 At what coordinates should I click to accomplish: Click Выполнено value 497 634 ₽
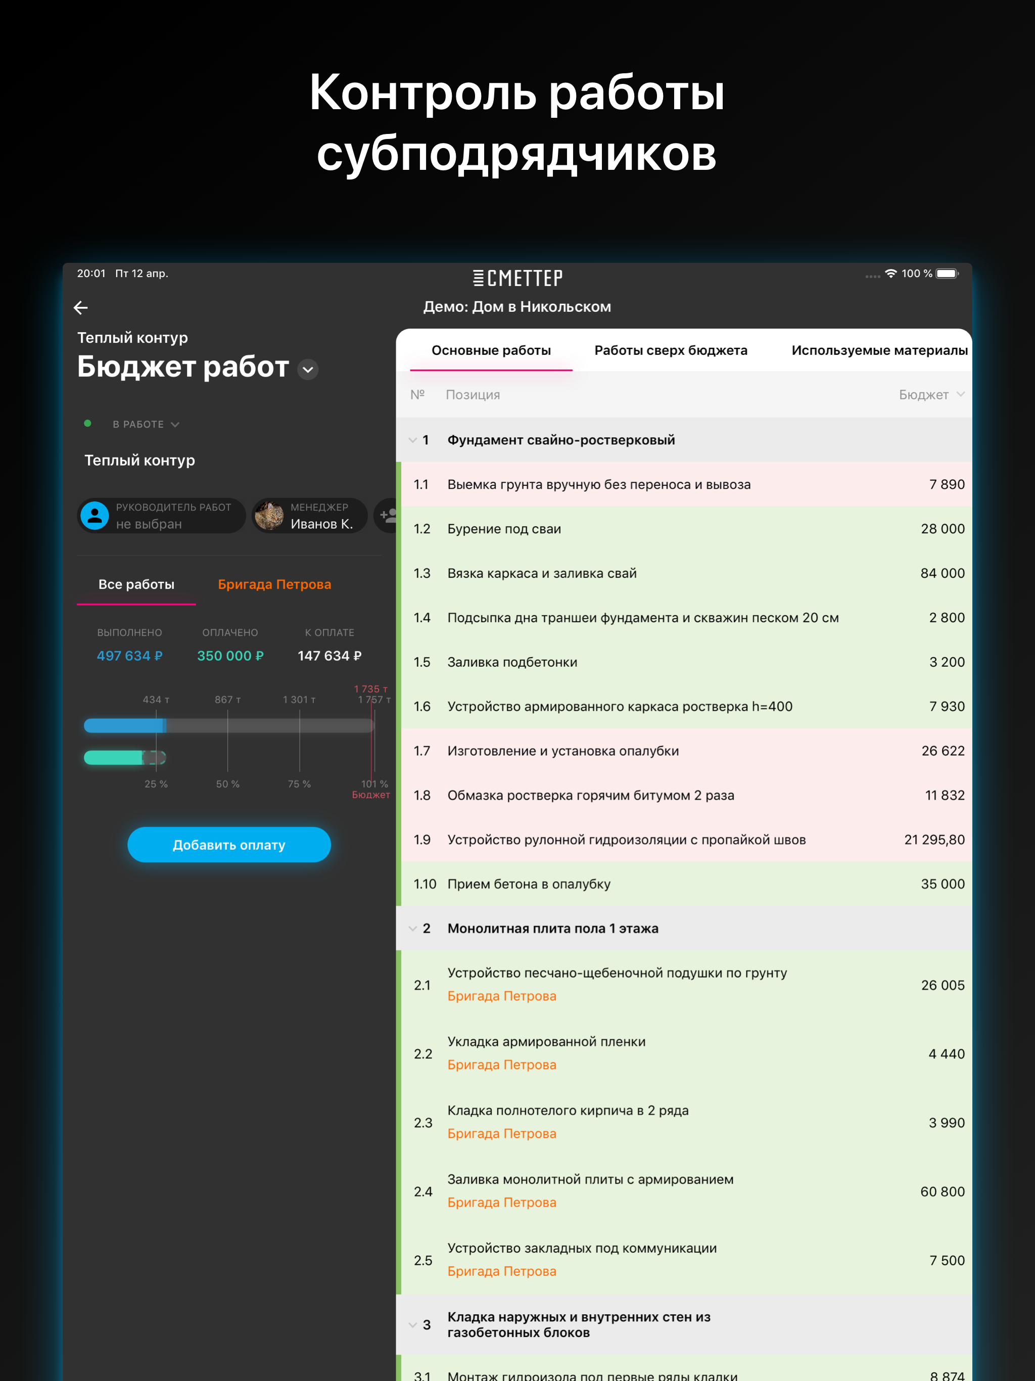coord(129,656)
